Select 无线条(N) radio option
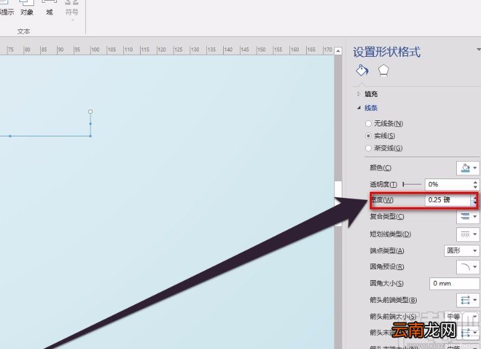The width and height of the screenshot is (481, 349). pos(368,124)
